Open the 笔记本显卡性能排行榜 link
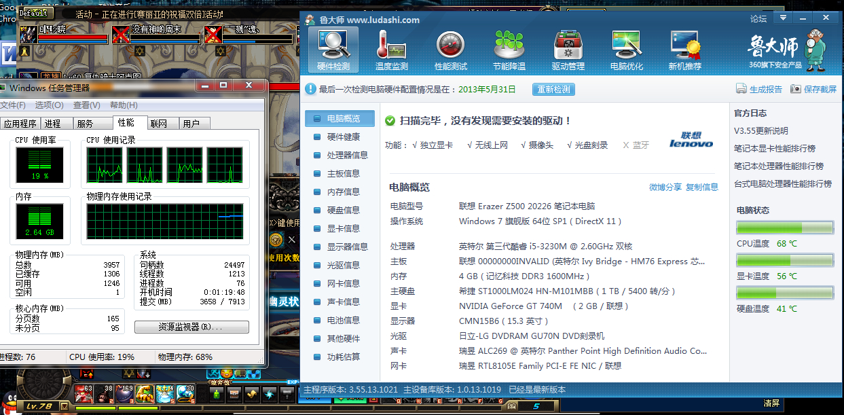 pos(775,149)
